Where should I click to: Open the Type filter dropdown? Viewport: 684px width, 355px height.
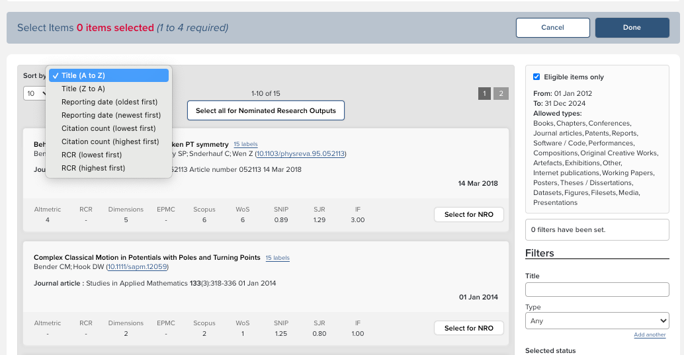point(597,321)
